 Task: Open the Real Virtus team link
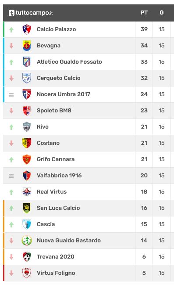[52, 192]
